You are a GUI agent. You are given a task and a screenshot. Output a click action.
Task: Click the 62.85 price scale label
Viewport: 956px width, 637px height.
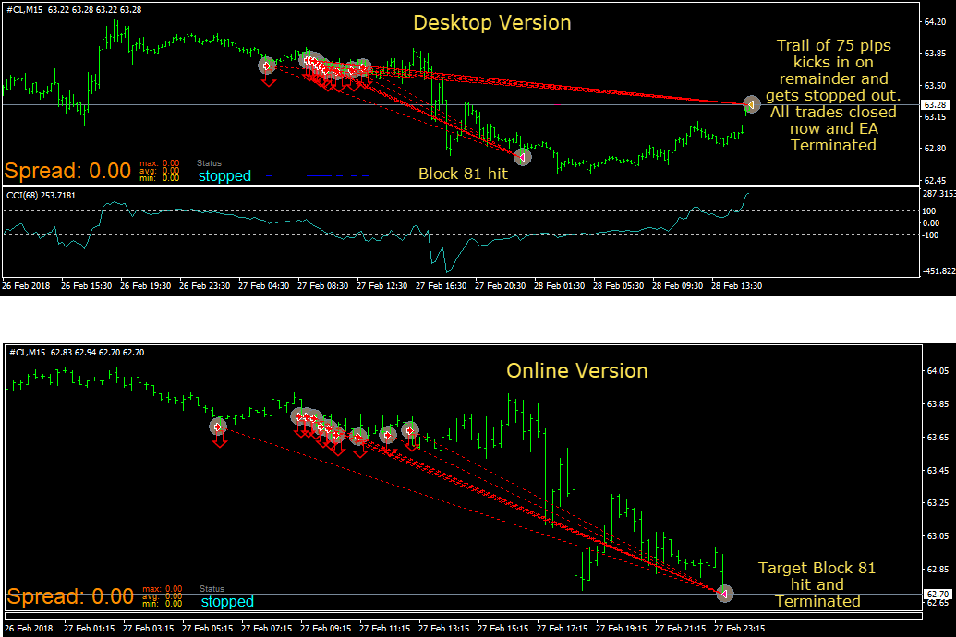[x=938, y=570]
